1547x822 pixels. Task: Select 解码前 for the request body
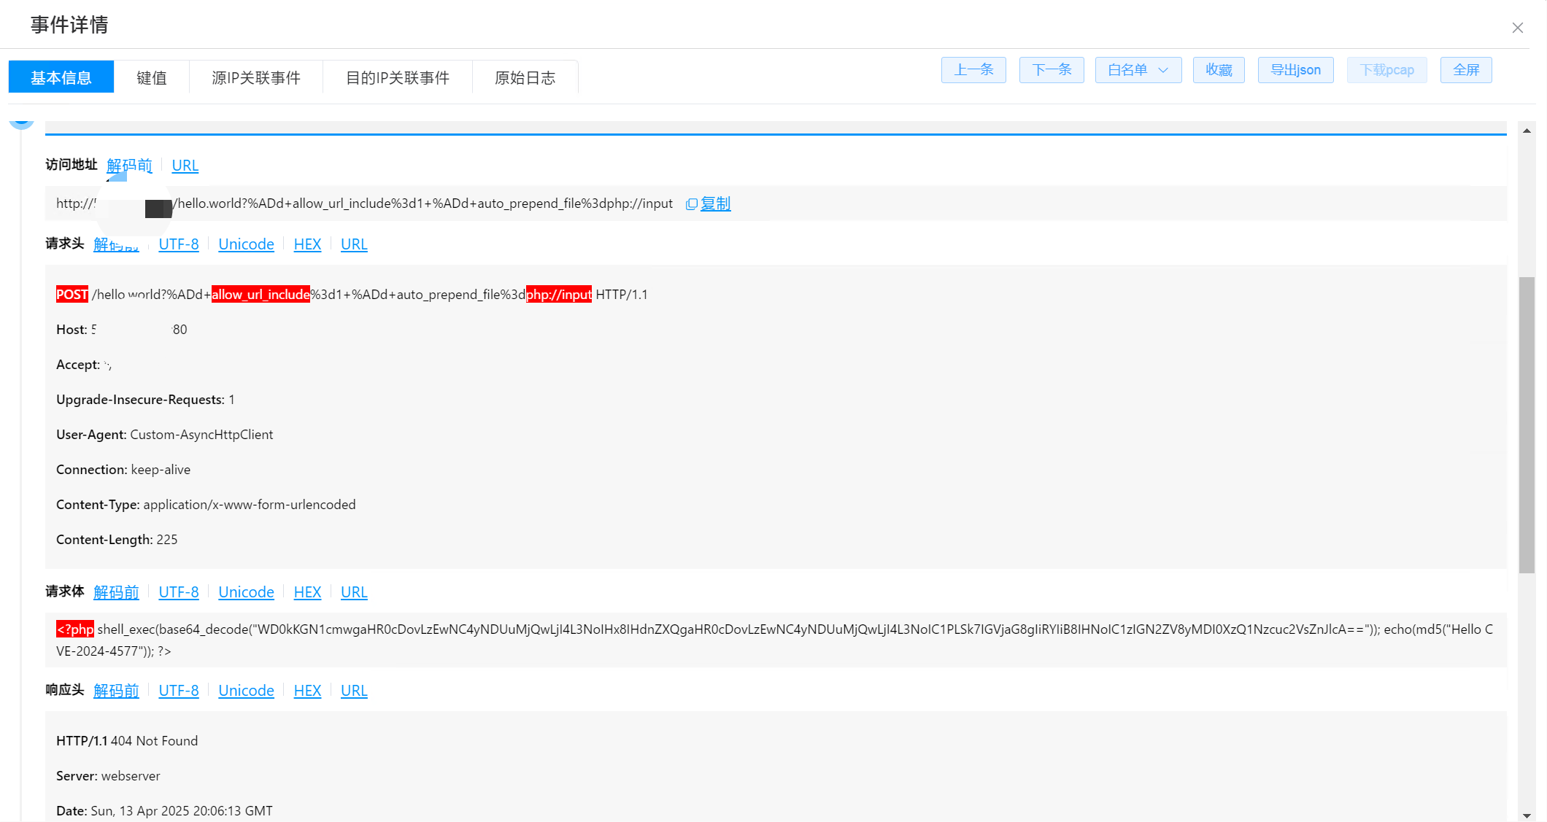tap(116, 592)
